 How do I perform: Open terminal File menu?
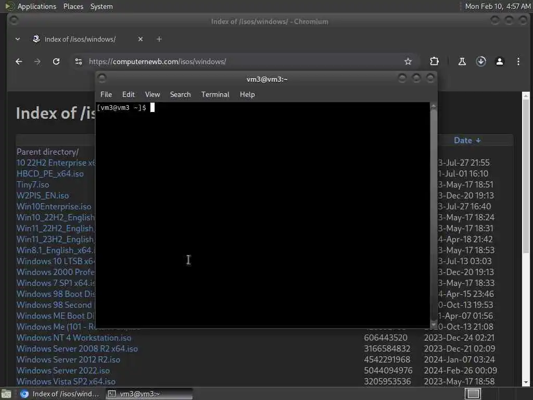(x=106, y=95)
